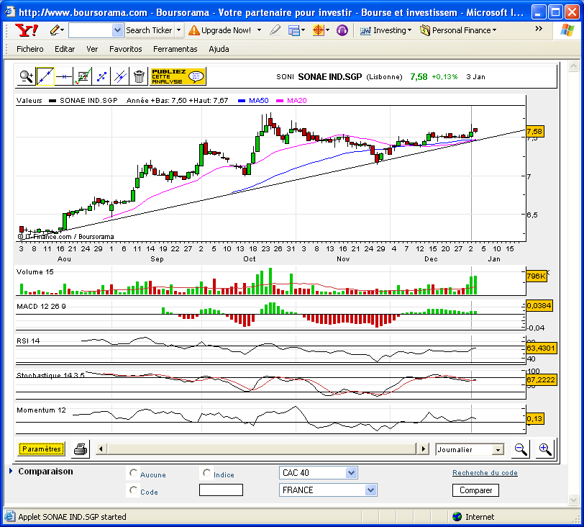Follow the Recherche du code link
This screenshot has height=527, width=584.
[485, 473]
